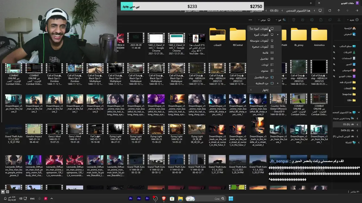Expand DATA (E:) in the sidebar tree

pyautogui.click(x=357, y=131)
